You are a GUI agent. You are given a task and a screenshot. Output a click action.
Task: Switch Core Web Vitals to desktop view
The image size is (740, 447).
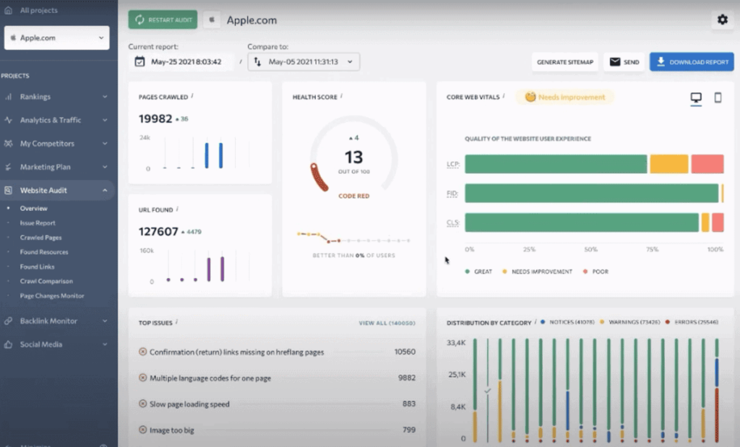[696, 97]
